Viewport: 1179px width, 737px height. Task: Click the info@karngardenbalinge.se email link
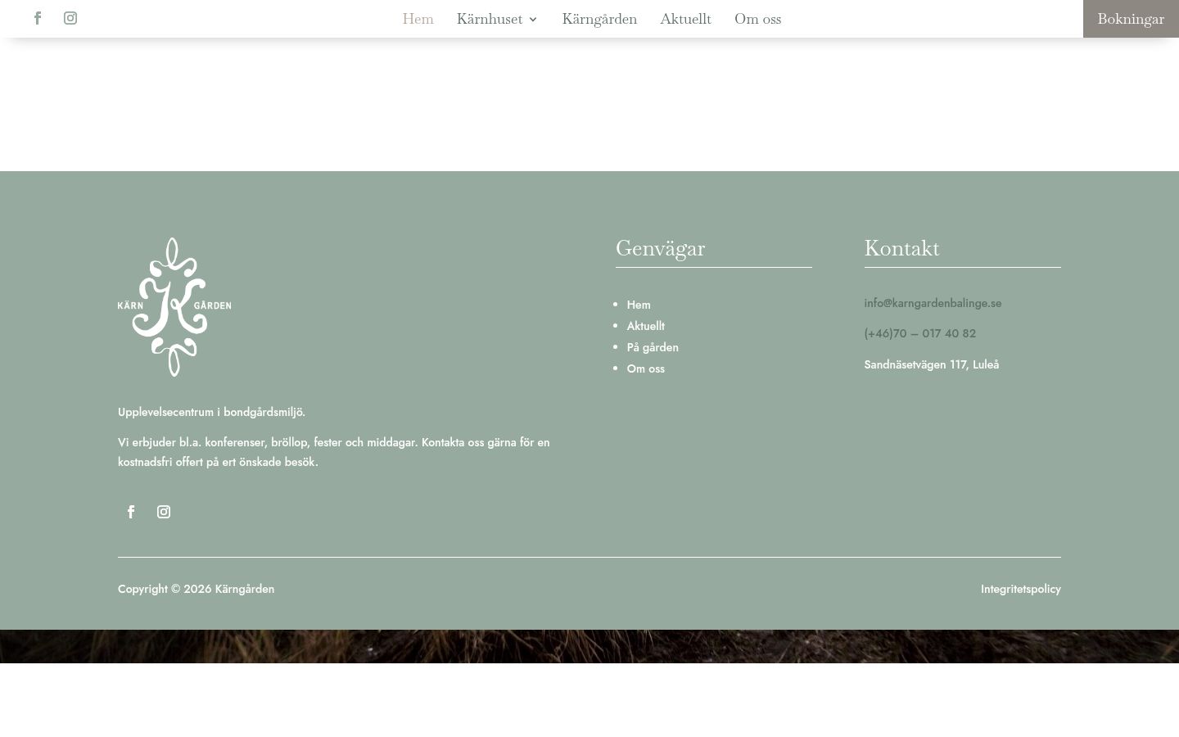point(933,303)
